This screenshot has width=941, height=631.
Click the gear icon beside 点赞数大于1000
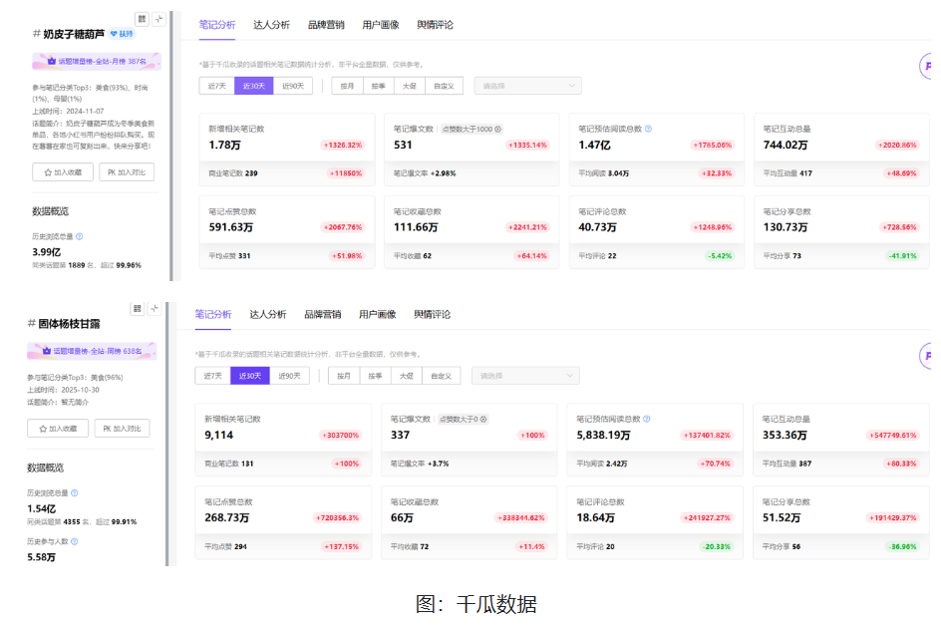[x=497, y=129]
